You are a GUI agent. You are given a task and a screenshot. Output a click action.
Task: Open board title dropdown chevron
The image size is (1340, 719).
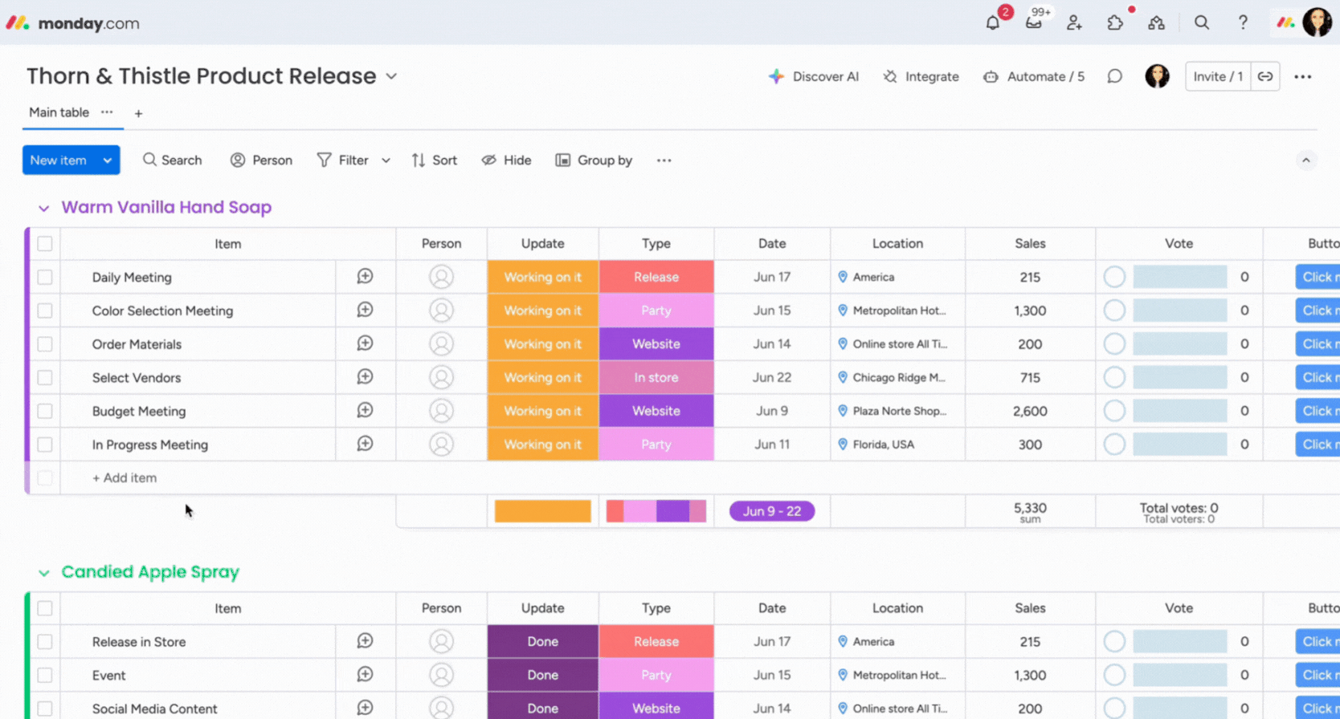coord(391,76)
